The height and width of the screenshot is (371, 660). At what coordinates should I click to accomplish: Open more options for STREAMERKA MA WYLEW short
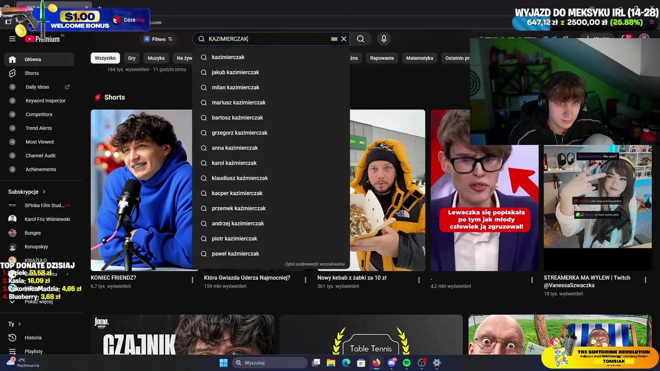[645, 280]
